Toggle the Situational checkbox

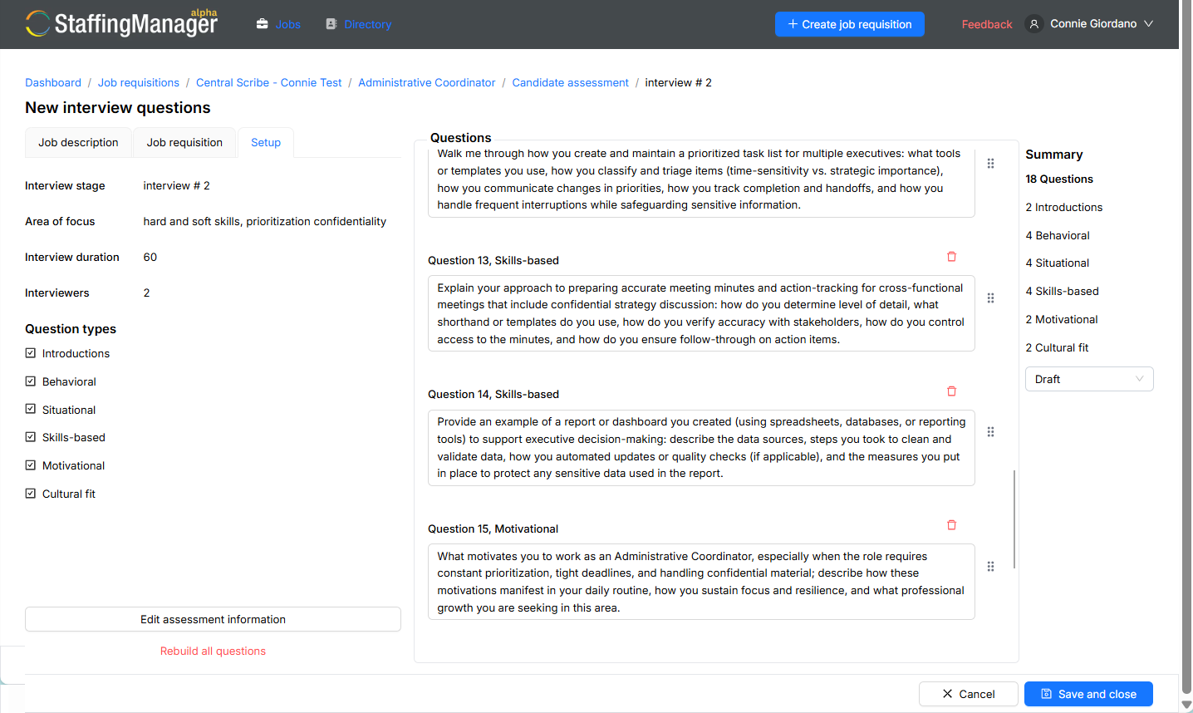tap(31, 409)
